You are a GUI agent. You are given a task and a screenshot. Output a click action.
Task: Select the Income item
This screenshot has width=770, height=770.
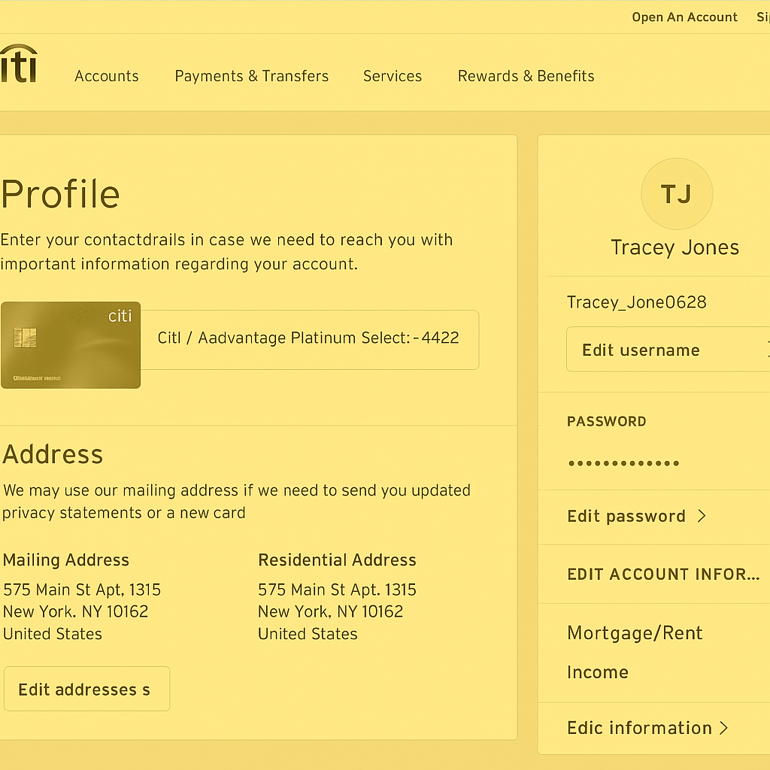click(597, 672)
